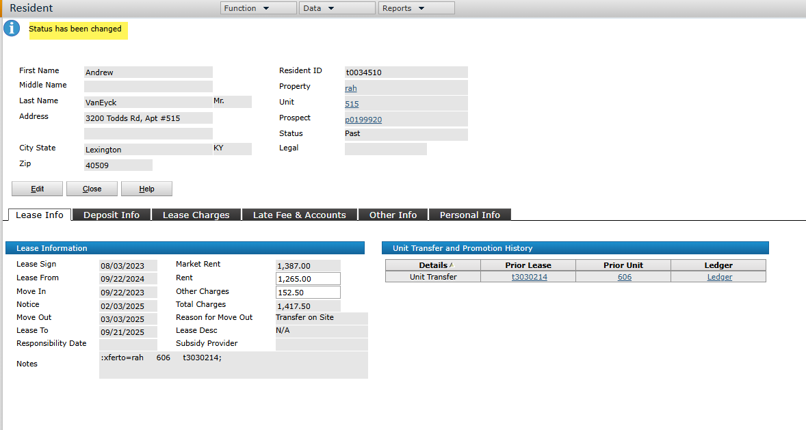Select the Late Fee & Accounts tab
This screenshot has height=430, width=806.
point(299,215)
